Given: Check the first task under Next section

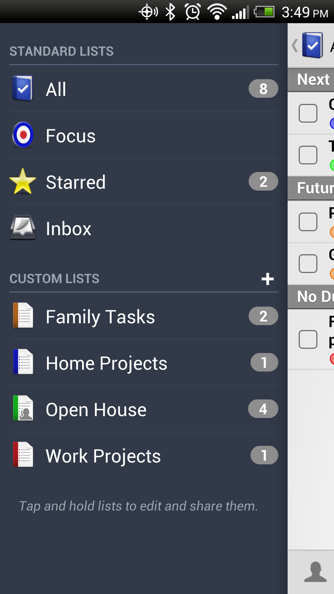Looking at the screenshot, I should [x=308, y=113].
